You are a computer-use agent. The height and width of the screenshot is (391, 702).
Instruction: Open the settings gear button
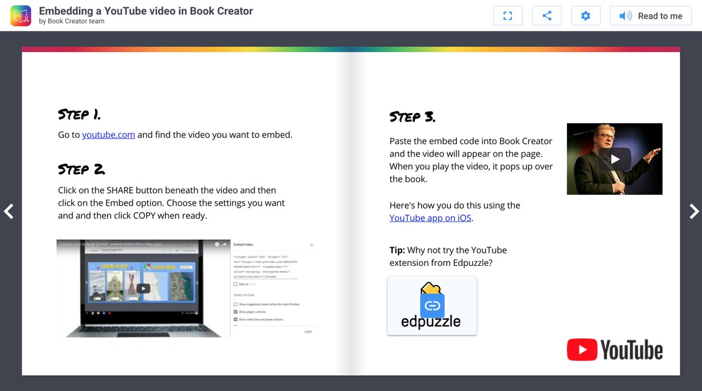click(x=586, y=16)
